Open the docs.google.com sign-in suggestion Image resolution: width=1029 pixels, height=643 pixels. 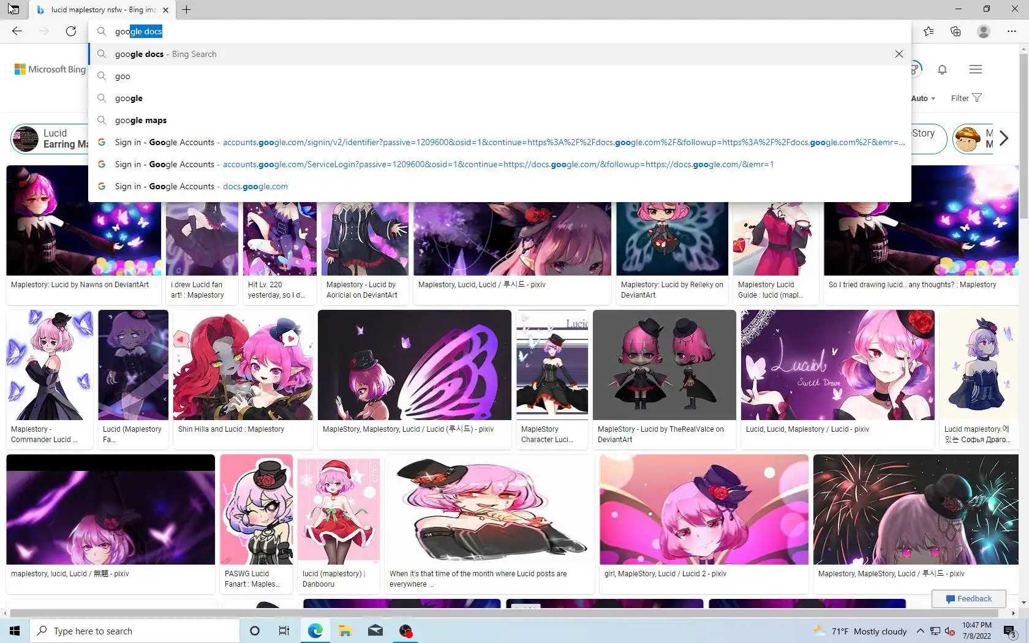coord(500,186)
